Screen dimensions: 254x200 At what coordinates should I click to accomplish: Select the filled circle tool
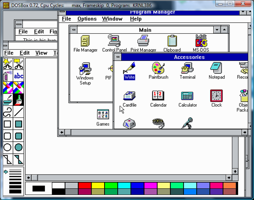click(19, 147)
